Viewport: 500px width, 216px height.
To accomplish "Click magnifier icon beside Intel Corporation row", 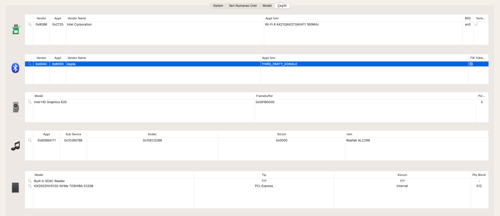I will (x=30, y=24).
